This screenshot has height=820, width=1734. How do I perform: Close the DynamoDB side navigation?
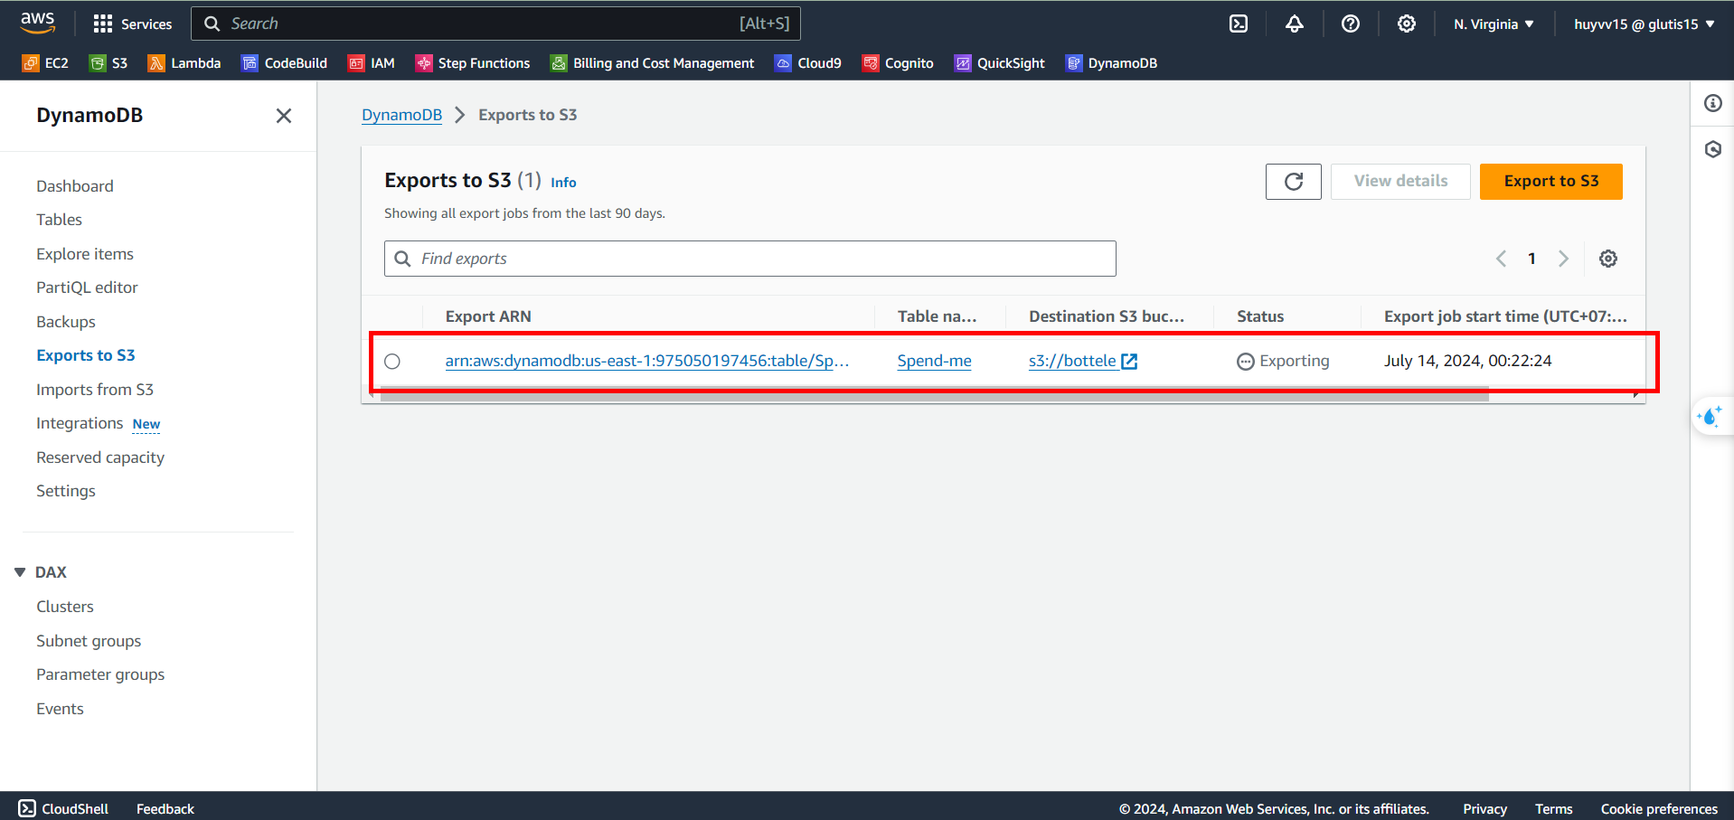(x=284, y=116)
